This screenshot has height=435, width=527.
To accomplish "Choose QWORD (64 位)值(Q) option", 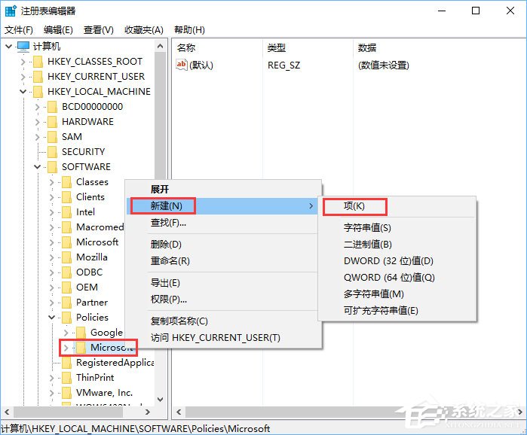I will pos(397,278).
